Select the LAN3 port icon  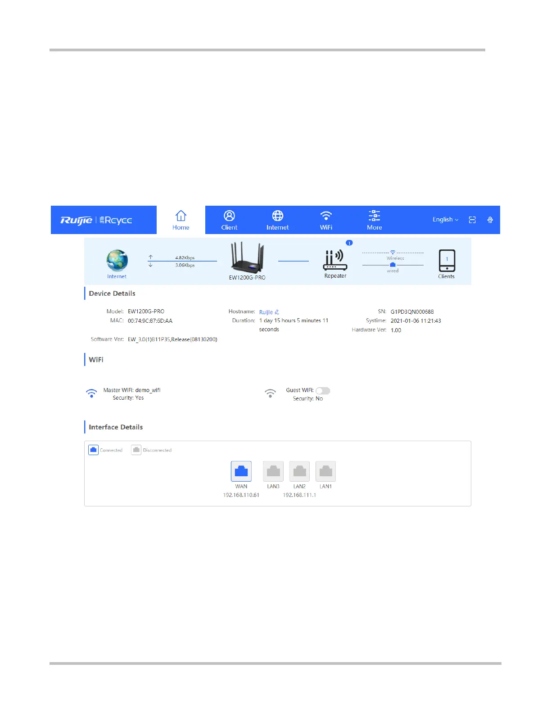click(x=273, y=471)
